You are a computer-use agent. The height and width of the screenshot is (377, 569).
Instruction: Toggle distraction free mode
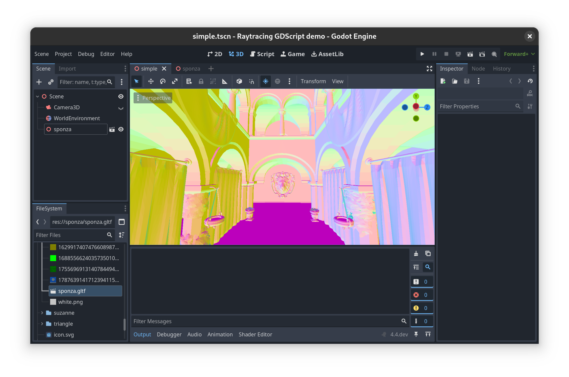pyautogui.click(x=430, y=69)
